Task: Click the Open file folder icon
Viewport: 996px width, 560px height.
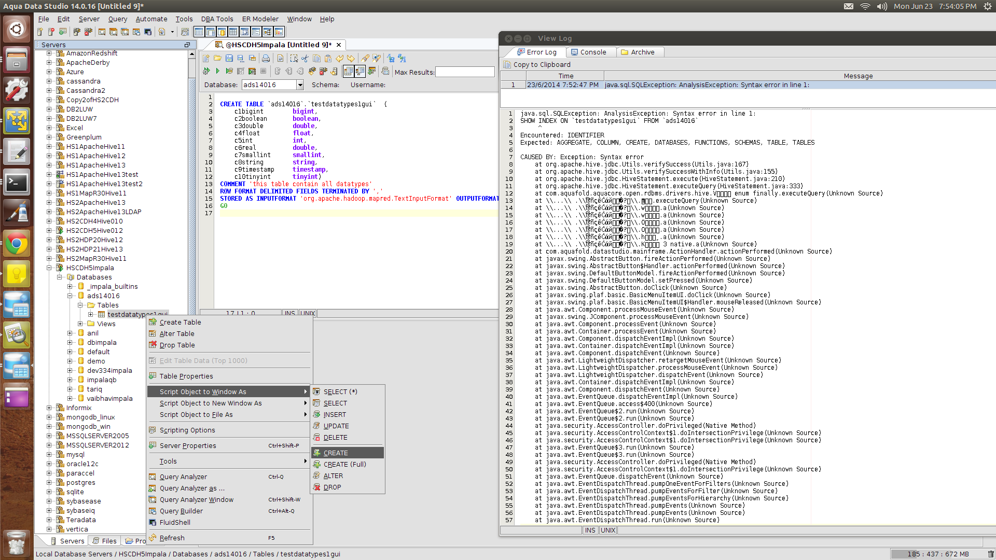Action: coord(217,59)
